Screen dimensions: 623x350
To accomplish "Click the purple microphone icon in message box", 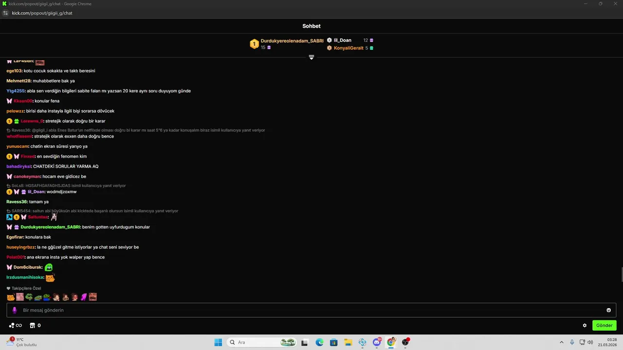I will [15, 310].
